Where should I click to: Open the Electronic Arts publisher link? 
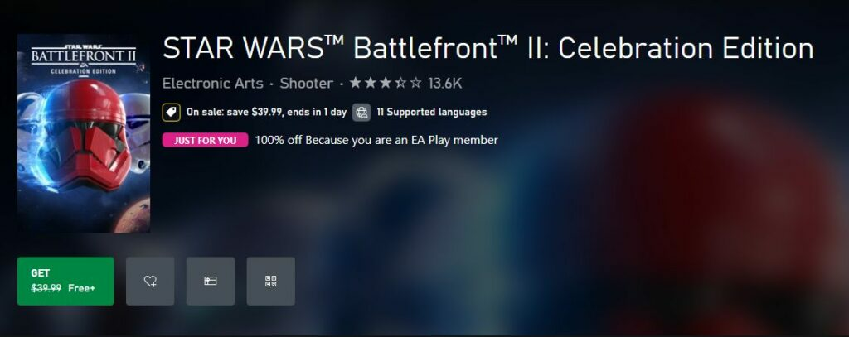213,84
